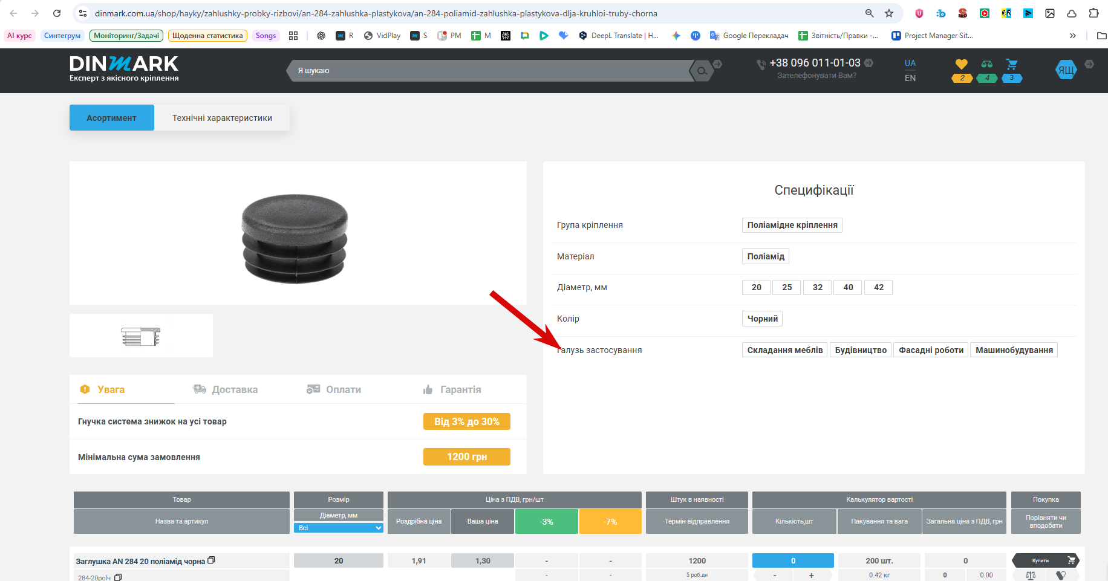Bookmark this page with star icon
Image resolution: width=1108 pixels, height=581 pixels.
tap(889, 13)
